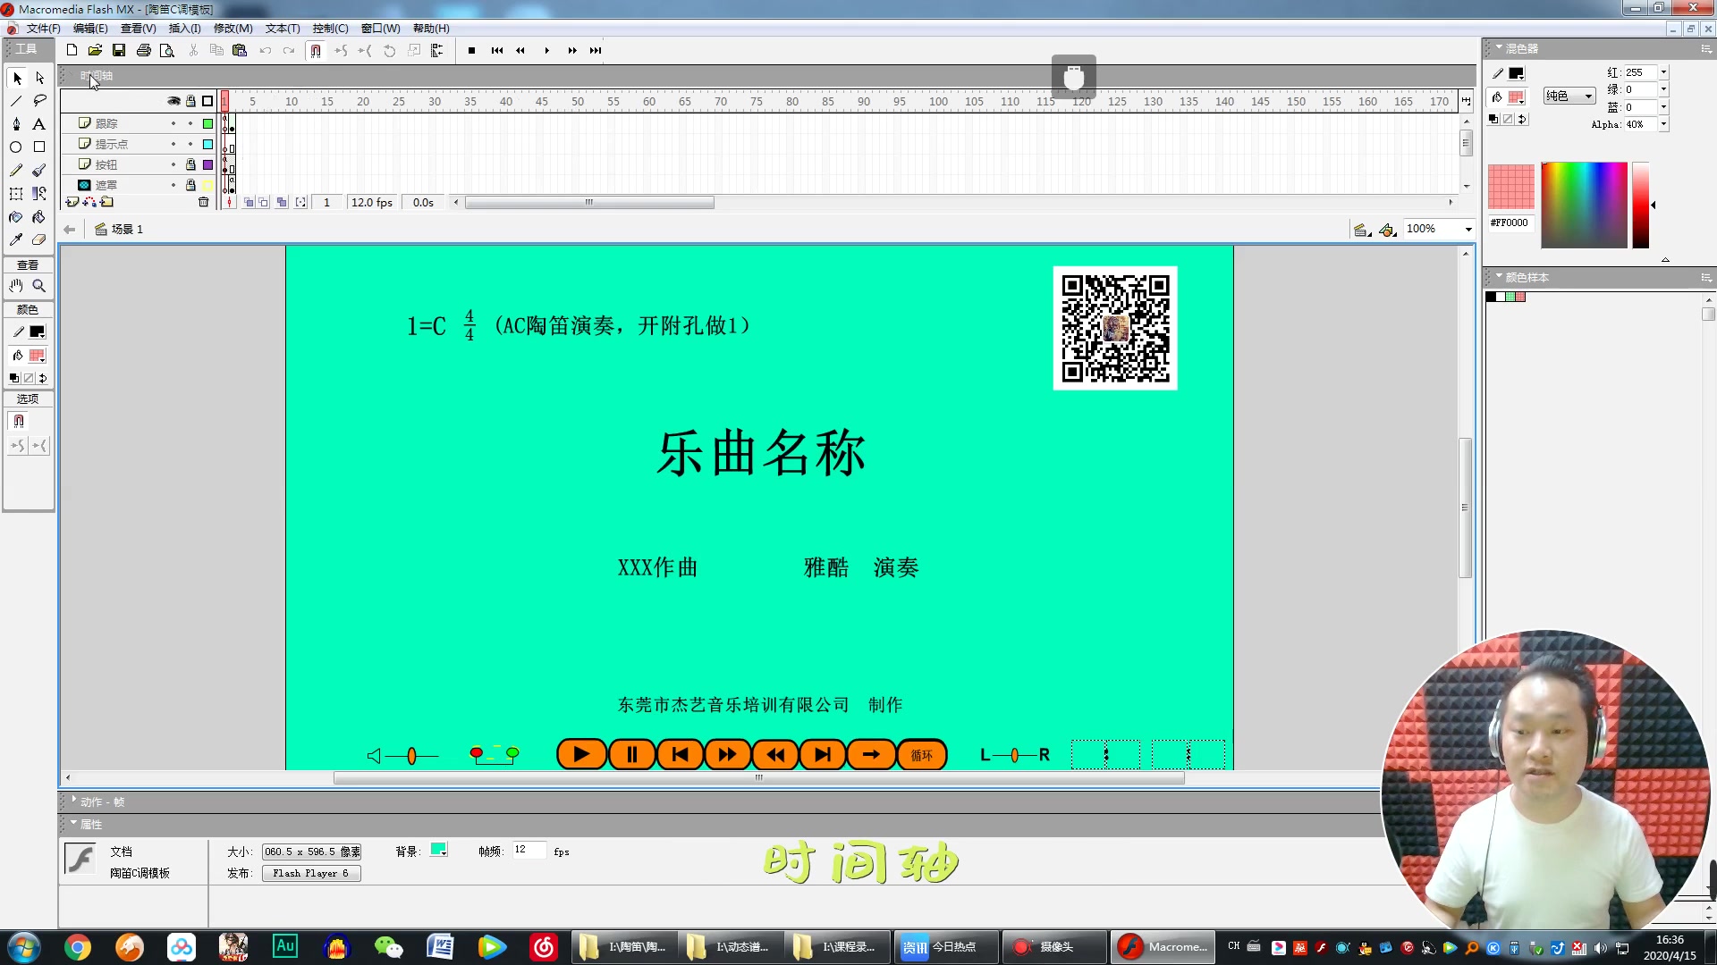The height and width of the screenshot is (965, 1717).
Task: Click the orange play button on stage
Action: click(x=581, y=756)
